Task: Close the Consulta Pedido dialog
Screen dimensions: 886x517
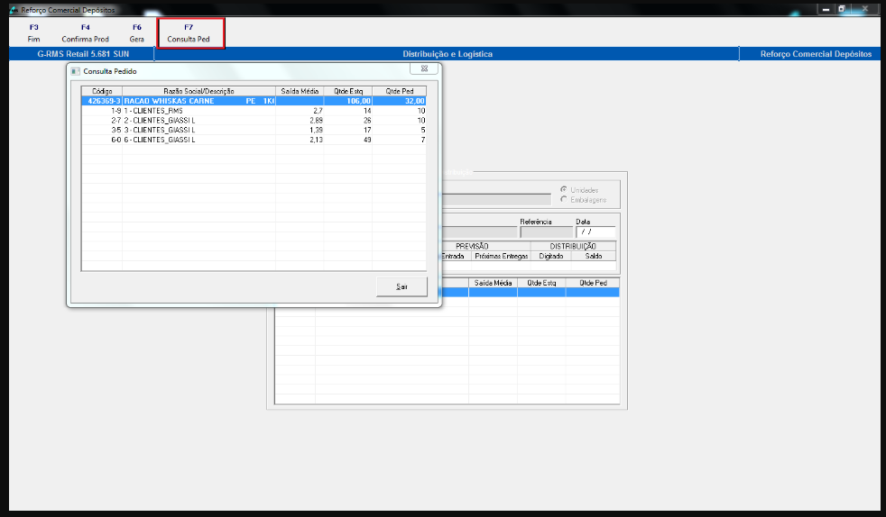Action: 424,68
